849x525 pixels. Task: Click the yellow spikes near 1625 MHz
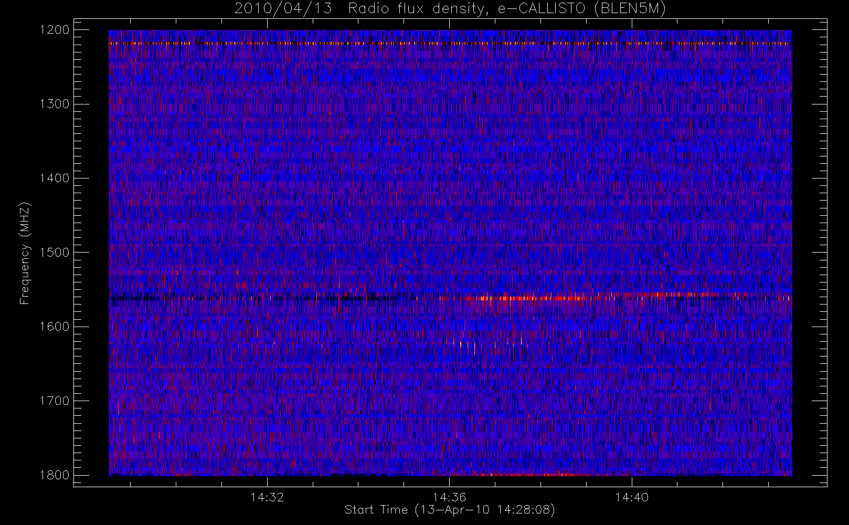(x=488, y=344)
